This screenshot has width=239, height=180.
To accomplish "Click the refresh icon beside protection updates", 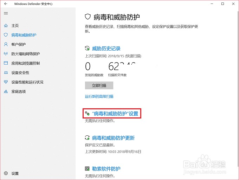I will pos(87,137).
